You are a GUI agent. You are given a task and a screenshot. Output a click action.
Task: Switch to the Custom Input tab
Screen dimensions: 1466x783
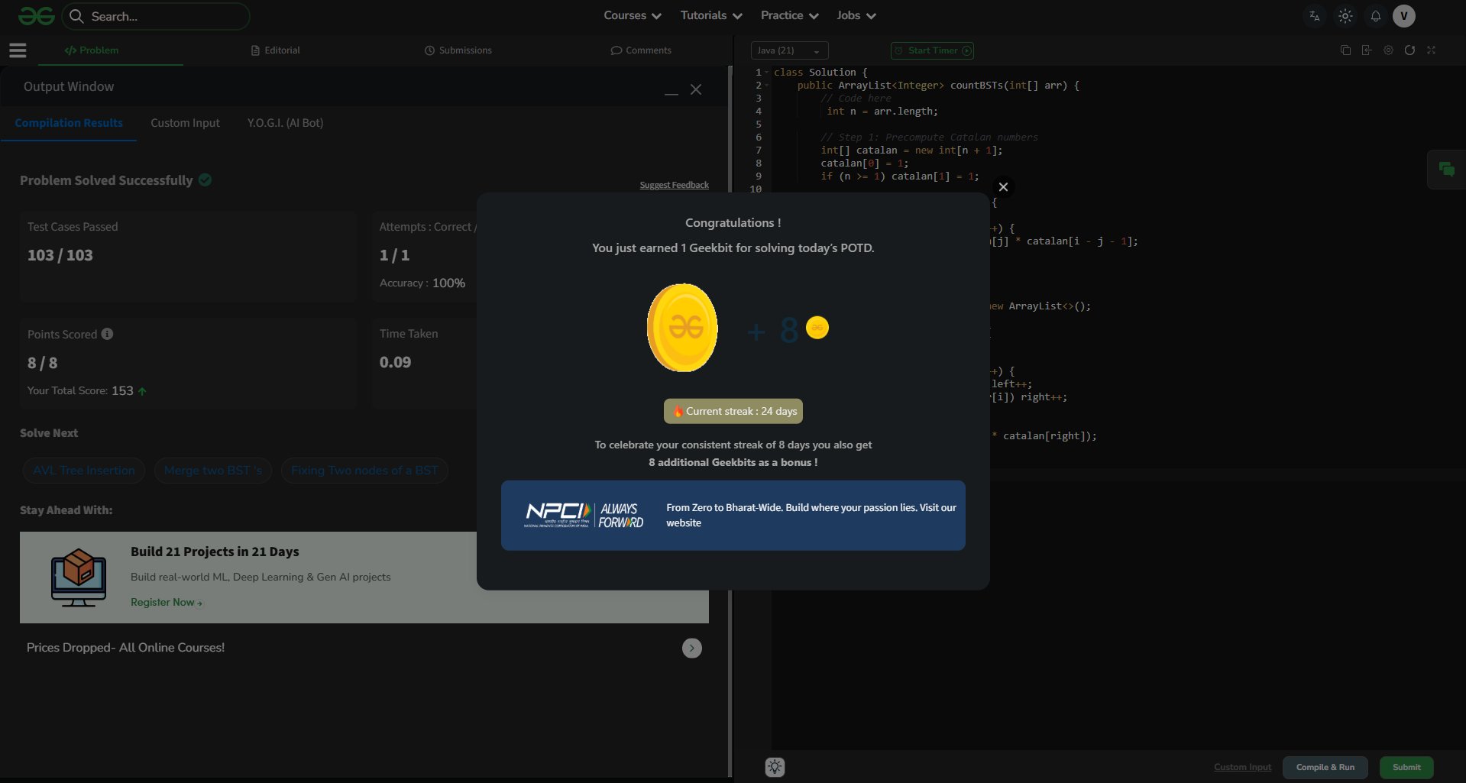click(x=185, y=123)
